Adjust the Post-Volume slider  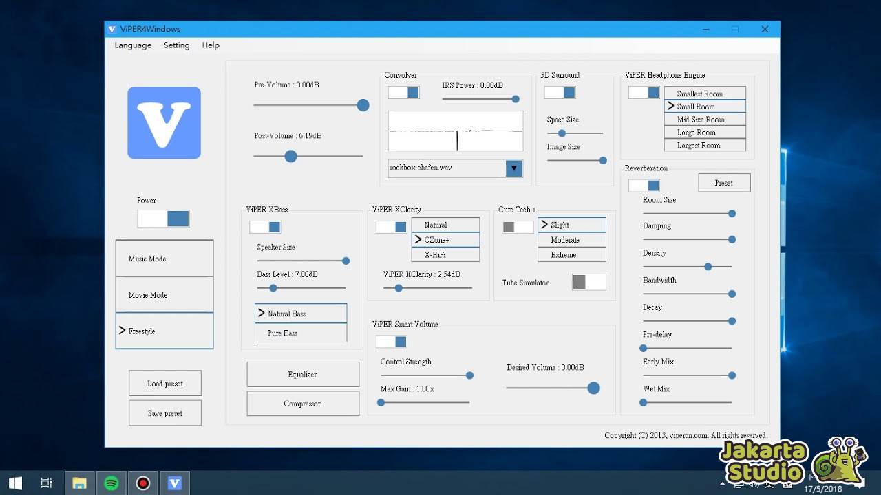coord(290,156)
